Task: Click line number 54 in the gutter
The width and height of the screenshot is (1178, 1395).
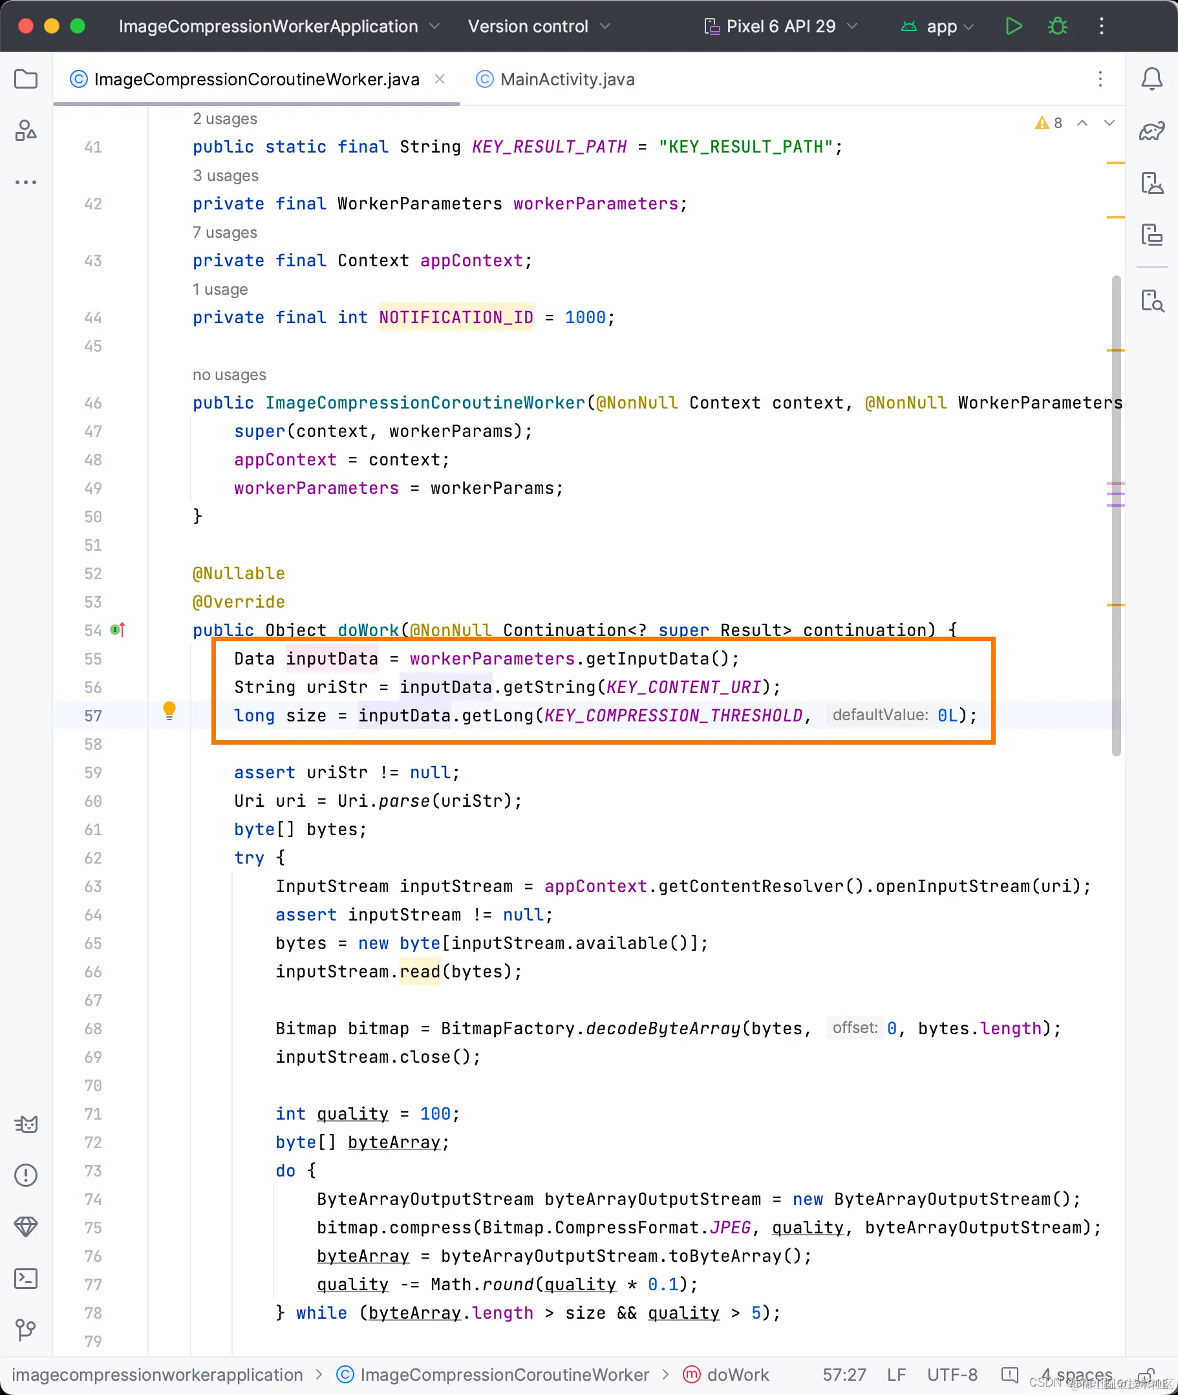Action: point(93,630)
